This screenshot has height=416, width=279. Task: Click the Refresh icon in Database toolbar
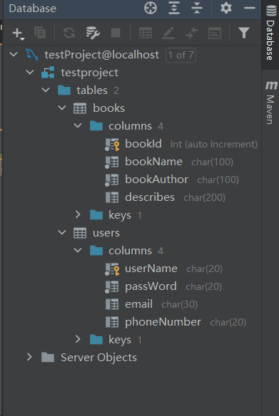tap(69, 33)
